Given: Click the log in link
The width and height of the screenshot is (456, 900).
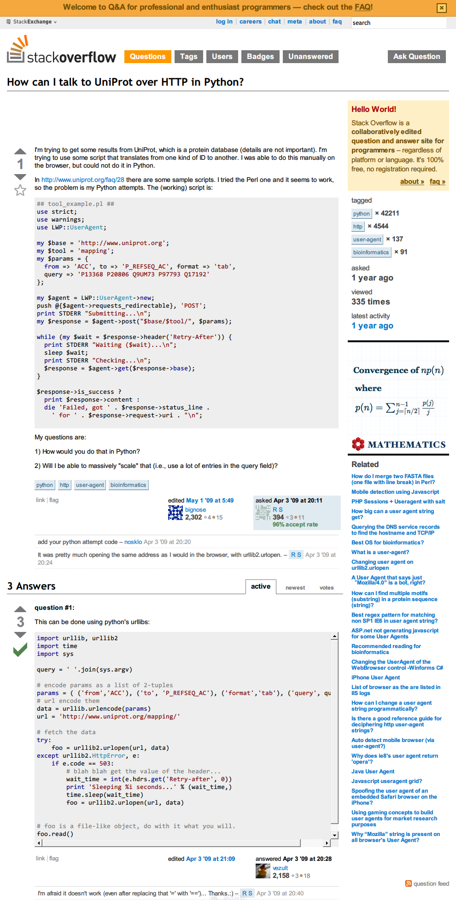Looking at the screenshot, I should coord(224,22).
